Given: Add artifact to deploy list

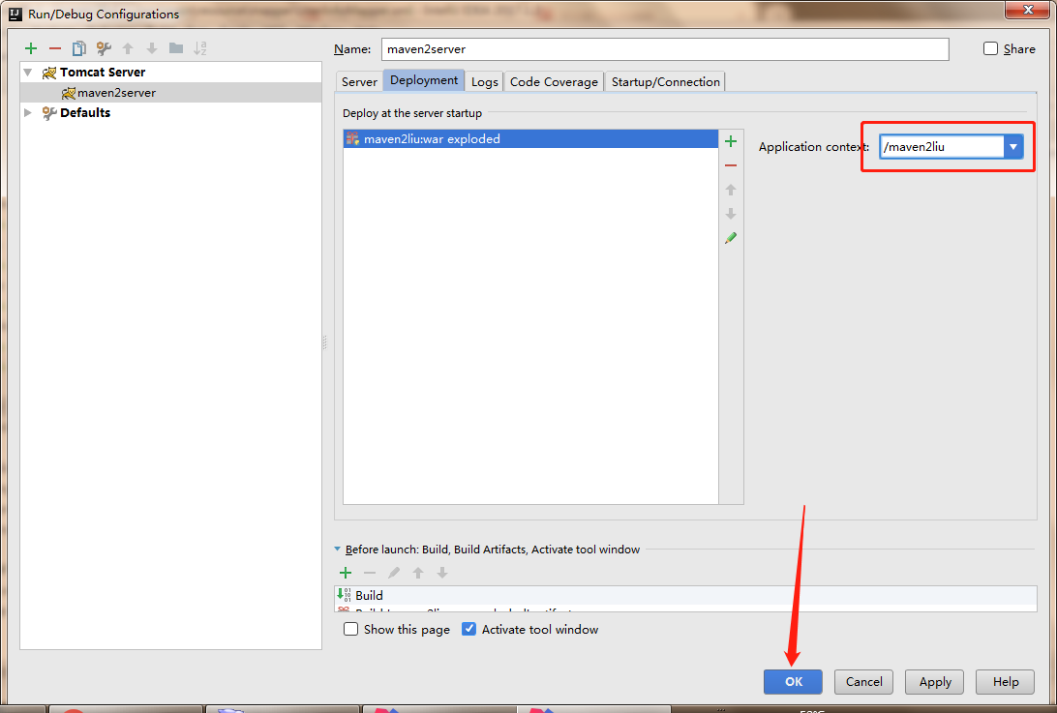Looking at the screenshot, I should [731, 141].
